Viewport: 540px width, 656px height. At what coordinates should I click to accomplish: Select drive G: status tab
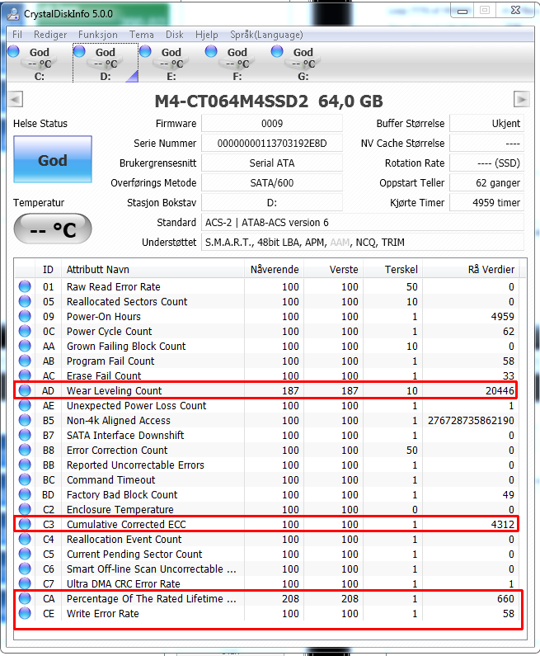[x=303, y=64]
